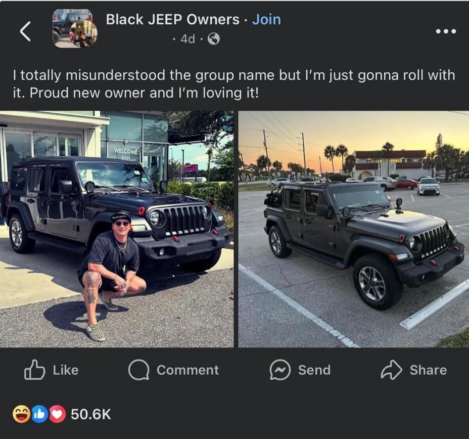469x439 pixels.
Task: Go back using the left arrow icon
Action: tap(25, 31)
